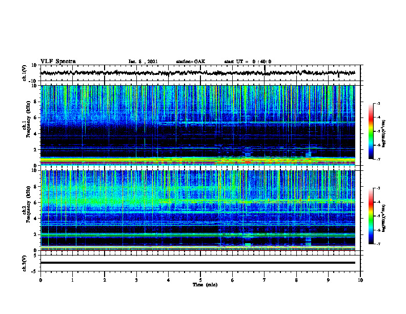Screen dimensions: 406x314
Task: Select the date text "Jan. 8, 2021"
Action: click(143, 62)
